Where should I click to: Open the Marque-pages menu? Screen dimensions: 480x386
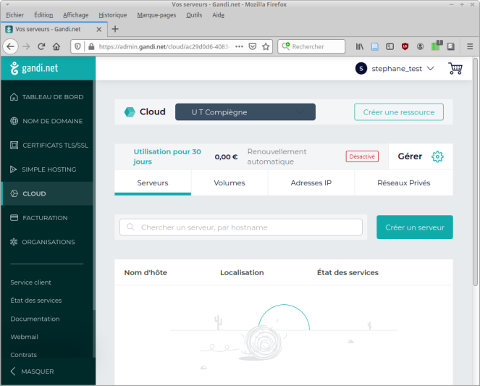pyautogui.click(x=156, y=15)
